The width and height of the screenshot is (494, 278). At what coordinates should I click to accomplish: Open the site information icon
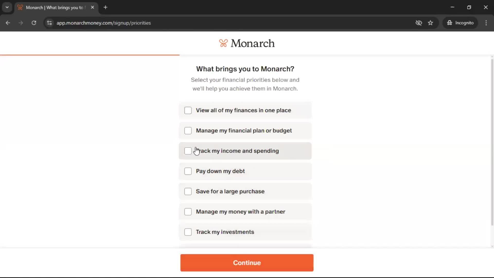click(49, 23)
